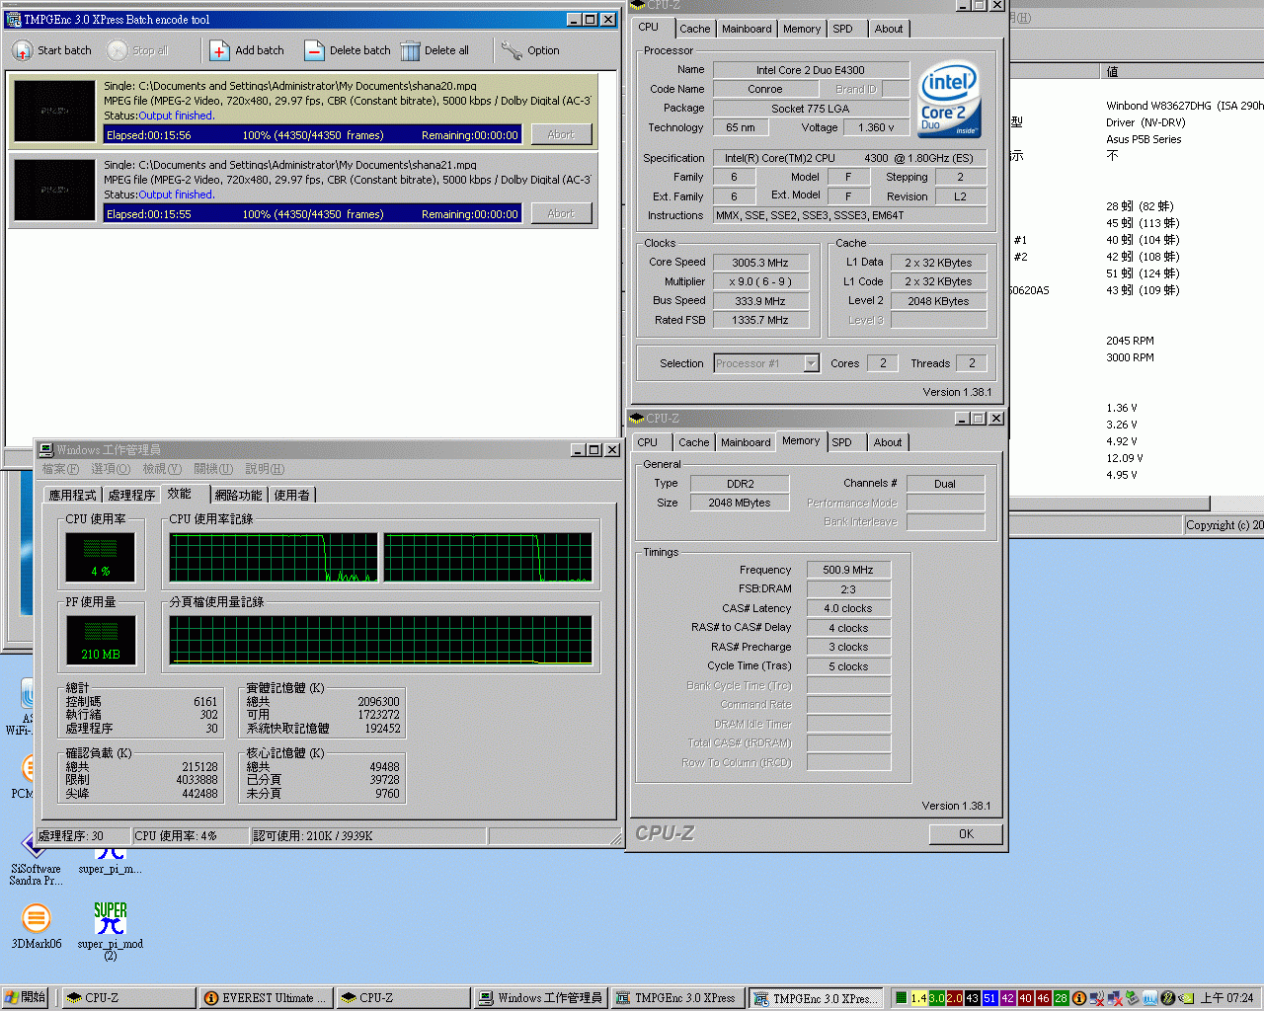
Task: Switch to SPD tab in lower CPU-Z
Action: point(841,442)
